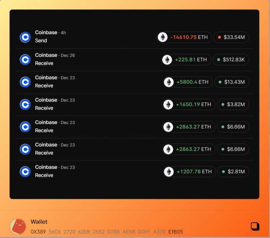Click the $3.82M value
This screenshot has height=238, width=270.
pos(236,104)
